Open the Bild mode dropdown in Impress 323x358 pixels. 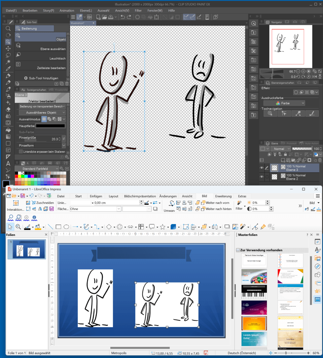314,203
